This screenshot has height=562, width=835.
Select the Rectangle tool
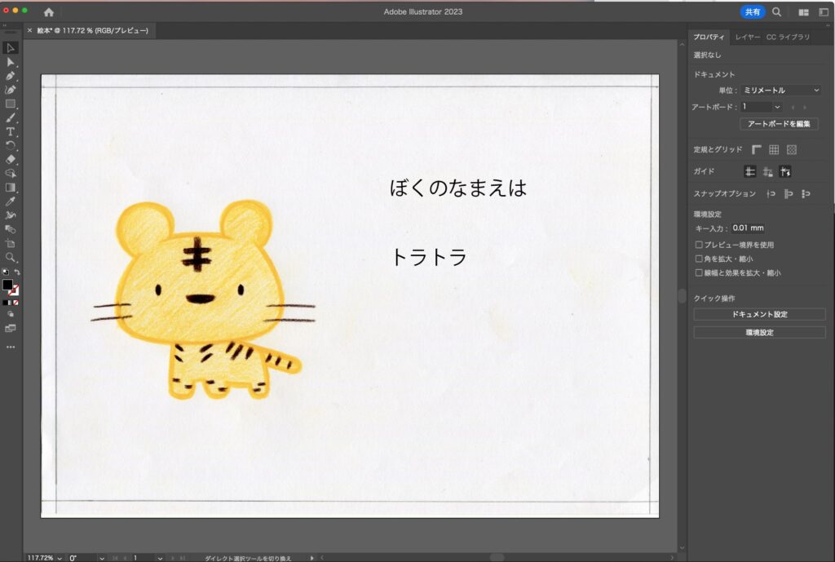click(x=11, y=104)
